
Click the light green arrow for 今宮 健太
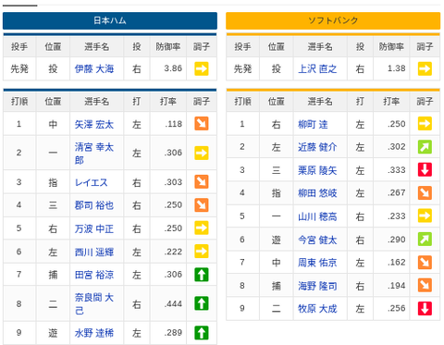(x=425, y=240)
